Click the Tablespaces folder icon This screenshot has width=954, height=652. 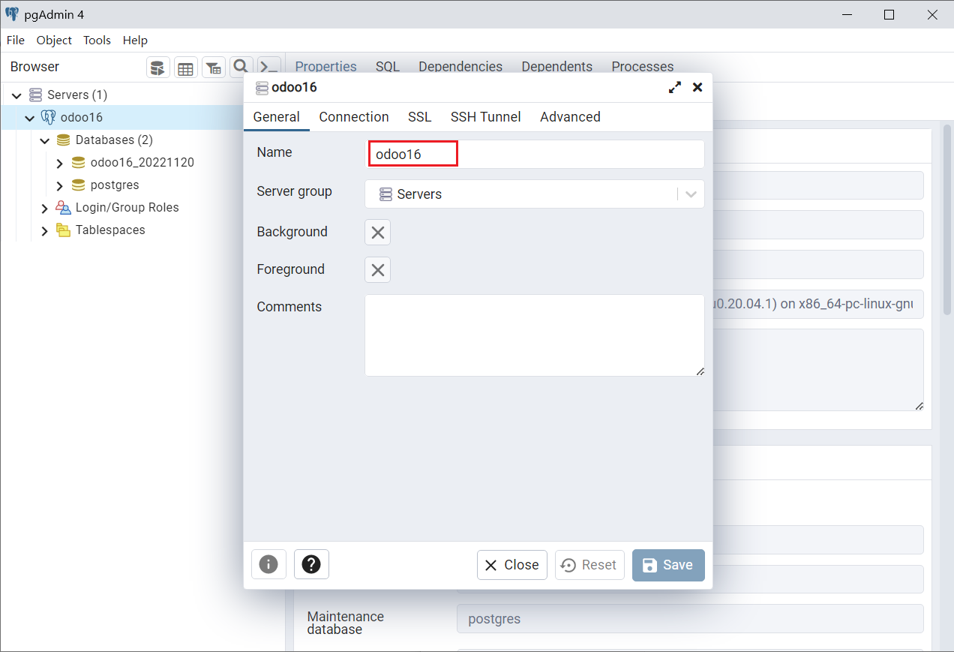pos(64,230)
